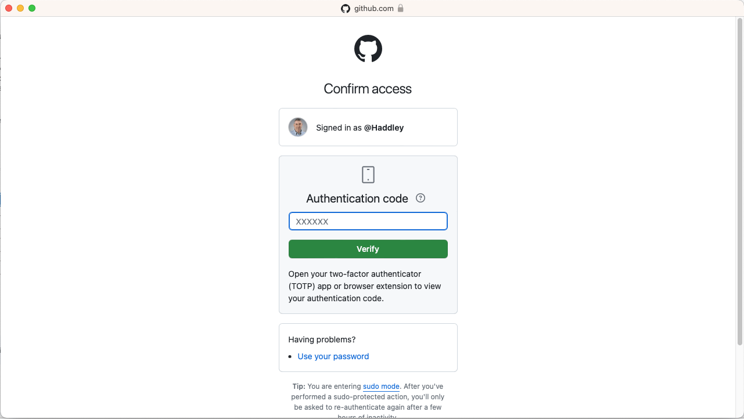Click the @Haddley username
This screenshot has width=744, height=419.
[x=383, y=128]
